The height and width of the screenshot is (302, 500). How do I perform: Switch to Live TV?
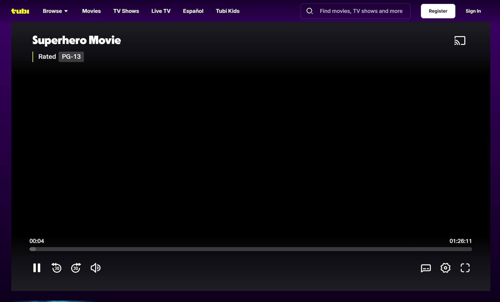[x=161, y=11]
